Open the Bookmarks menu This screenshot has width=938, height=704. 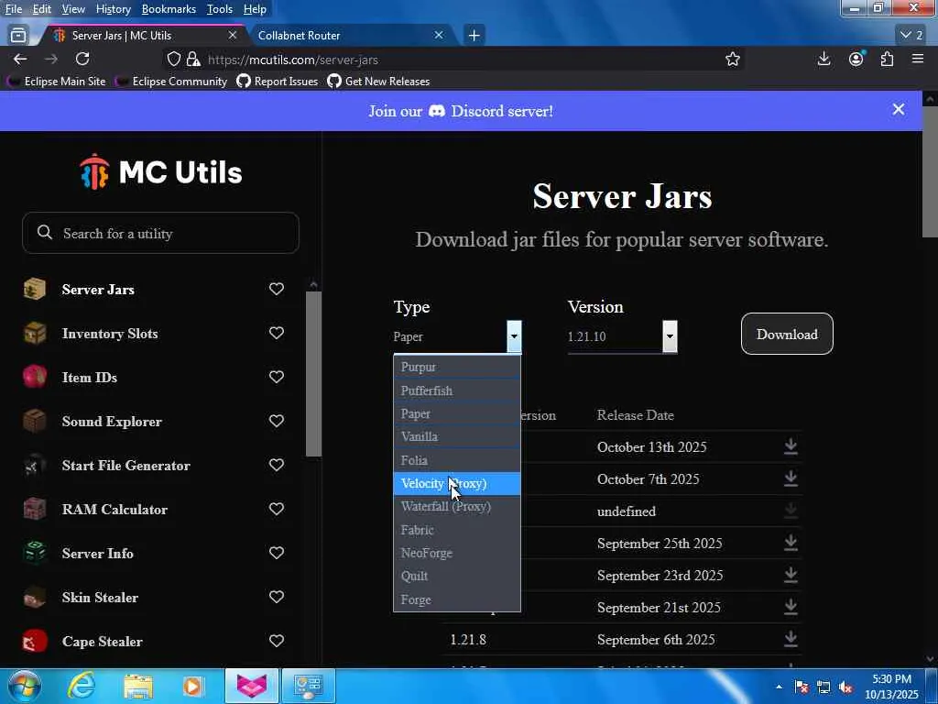[x=169, y=9]
